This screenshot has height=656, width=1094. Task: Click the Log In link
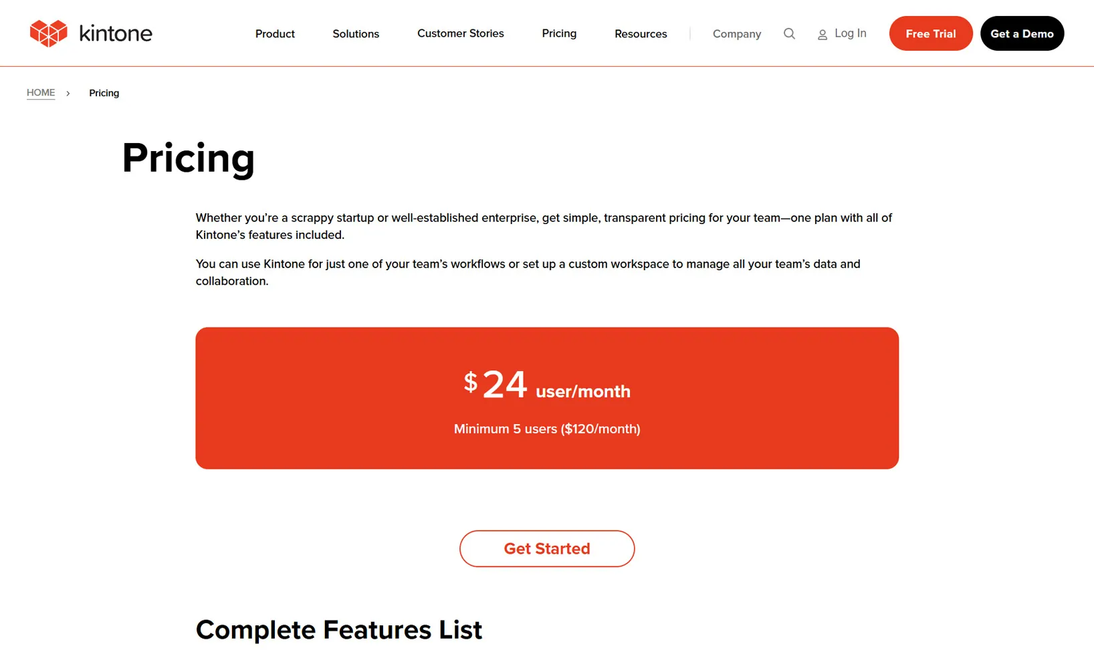851,33
